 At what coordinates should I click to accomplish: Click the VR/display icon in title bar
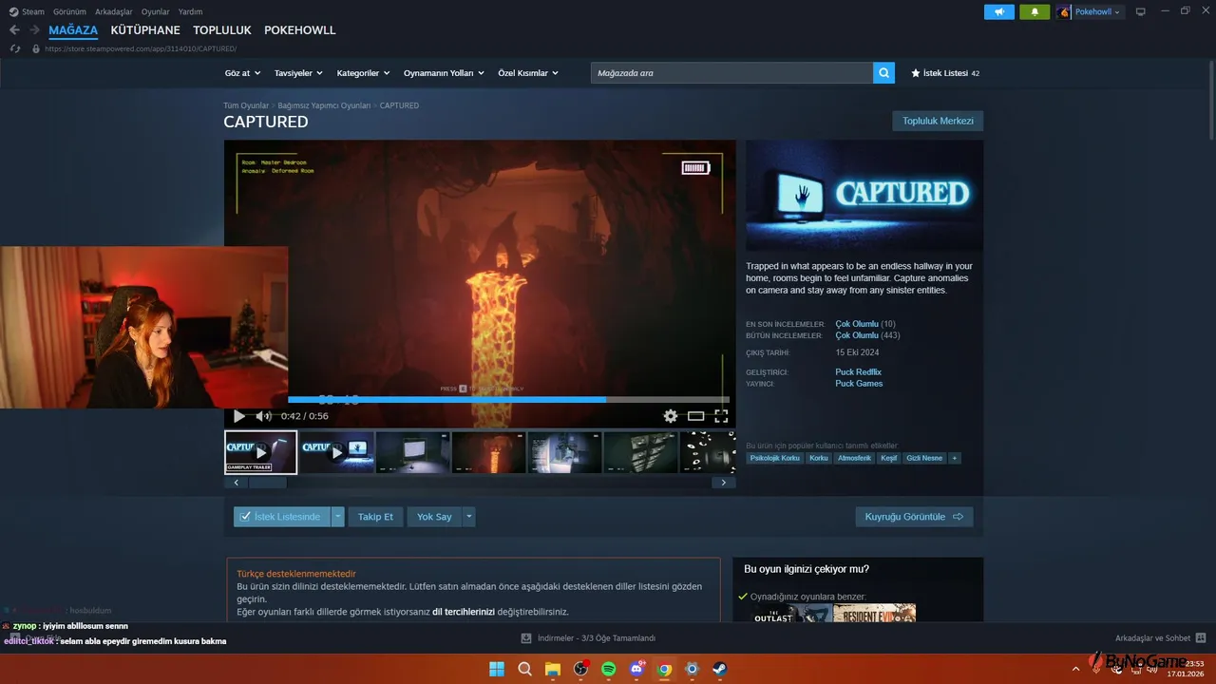pyautogui.click(x=1141, y=11)
